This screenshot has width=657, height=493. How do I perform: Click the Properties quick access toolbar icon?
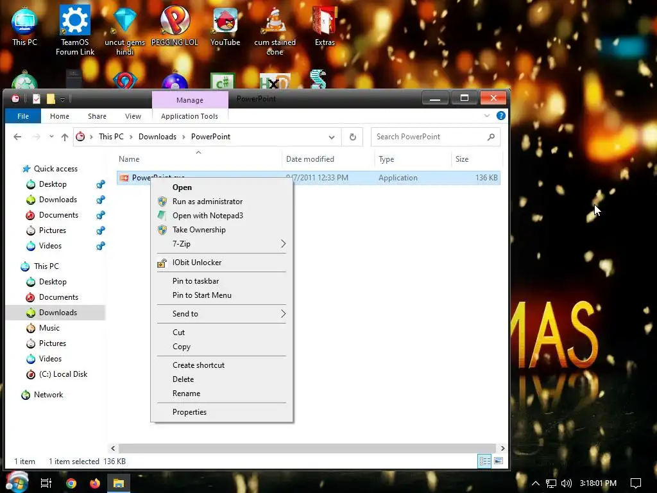coord(37,99)
